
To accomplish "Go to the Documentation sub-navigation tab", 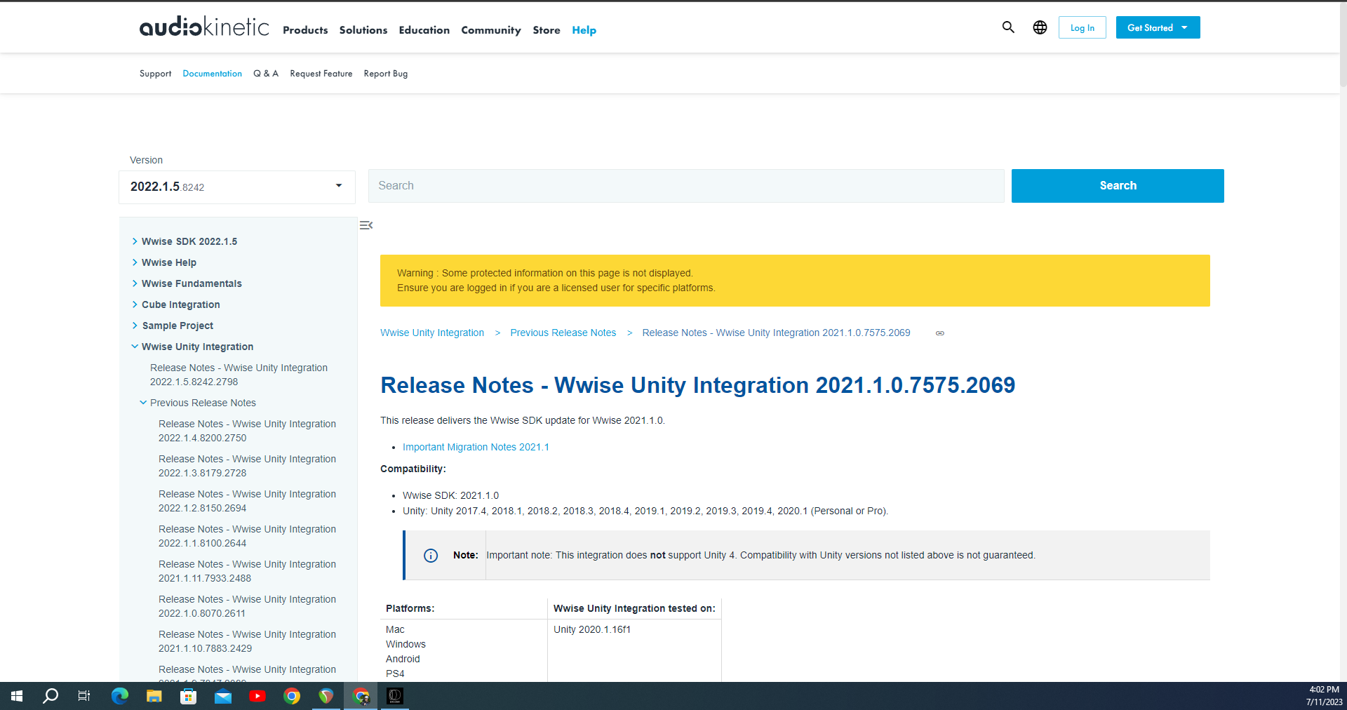I will (212, 74).
